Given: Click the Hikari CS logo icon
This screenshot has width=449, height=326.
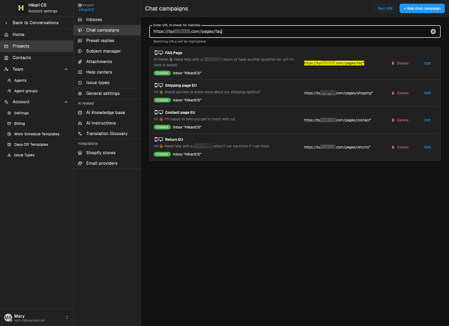Looking at the screenshot, I should [21, 8].
